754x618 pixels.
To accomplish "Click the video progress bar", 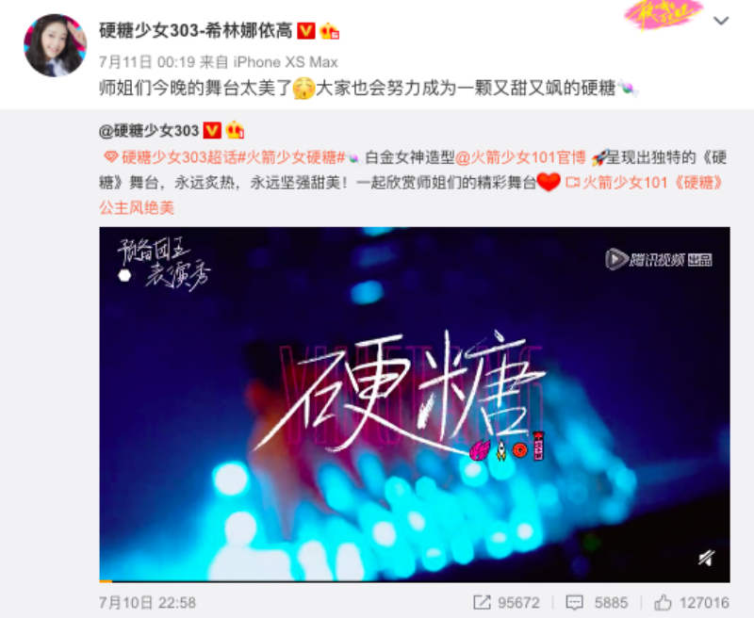I will pyautogui.click(x=415, y=581).
